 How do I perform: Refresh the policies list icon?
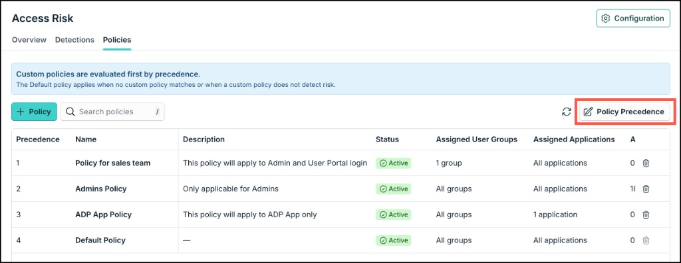pos(567,112)
